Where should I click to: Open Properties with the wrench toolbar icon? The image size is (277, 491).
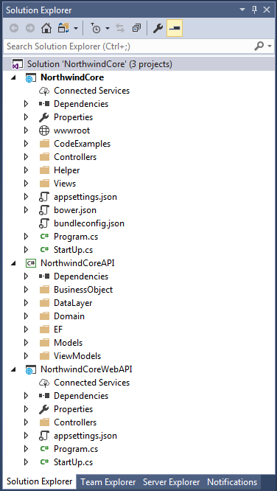click(x=158, y=29)
